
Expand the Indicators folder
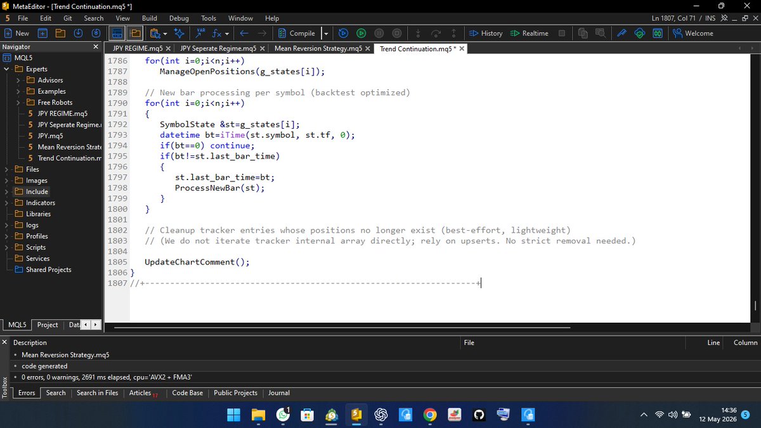tap(7, 203)
